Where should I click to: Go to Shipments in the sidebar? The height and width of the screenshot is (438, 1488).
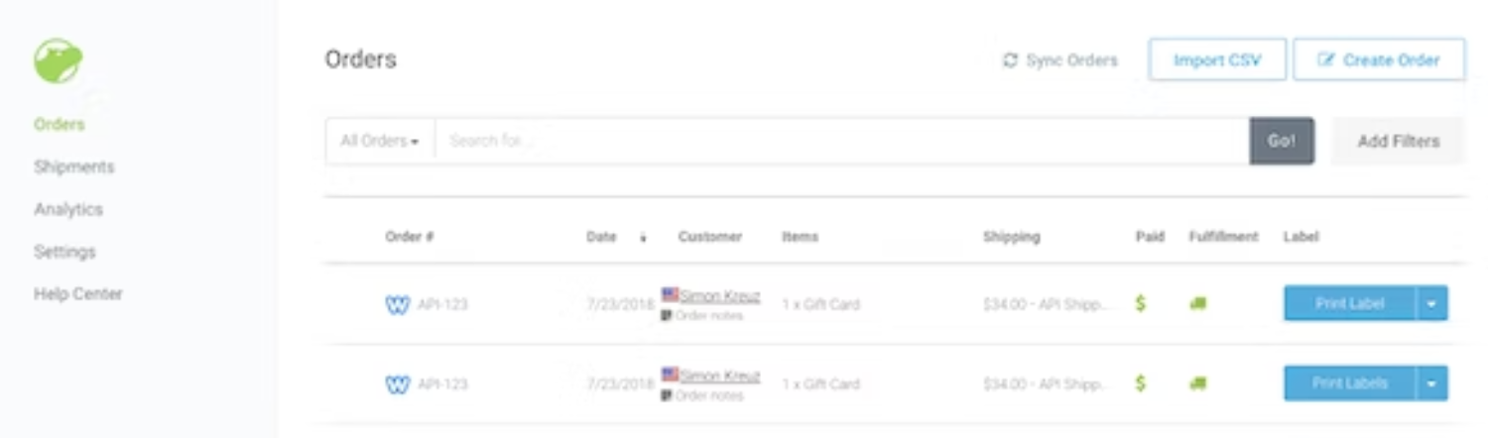tap(74, 166)
